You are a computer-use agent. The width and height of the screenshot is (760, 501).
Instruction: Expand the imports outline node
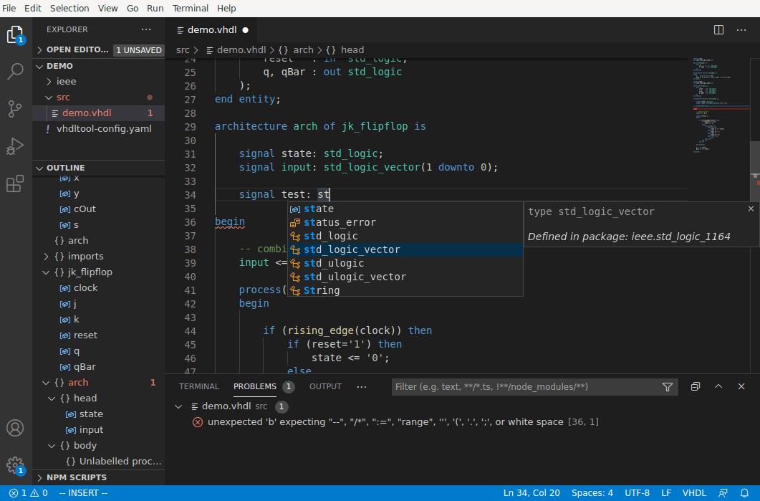[47, 257]
